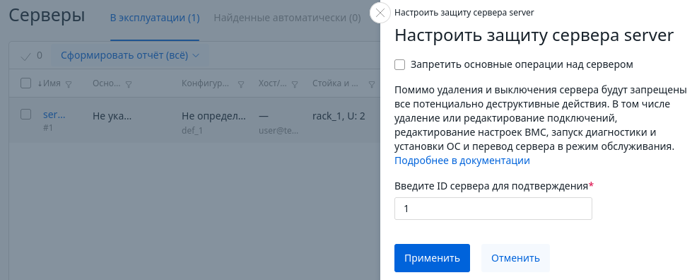Toggle select-all checkbox in table header

(26, 83)
